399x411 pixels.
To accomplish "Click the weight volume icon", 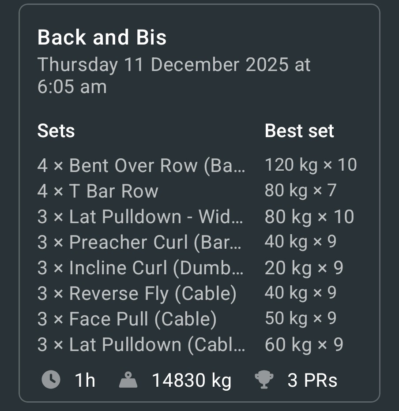I will [128, 380].
